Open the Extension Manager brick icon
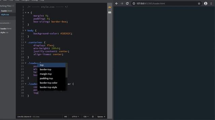 pos(110,12)
